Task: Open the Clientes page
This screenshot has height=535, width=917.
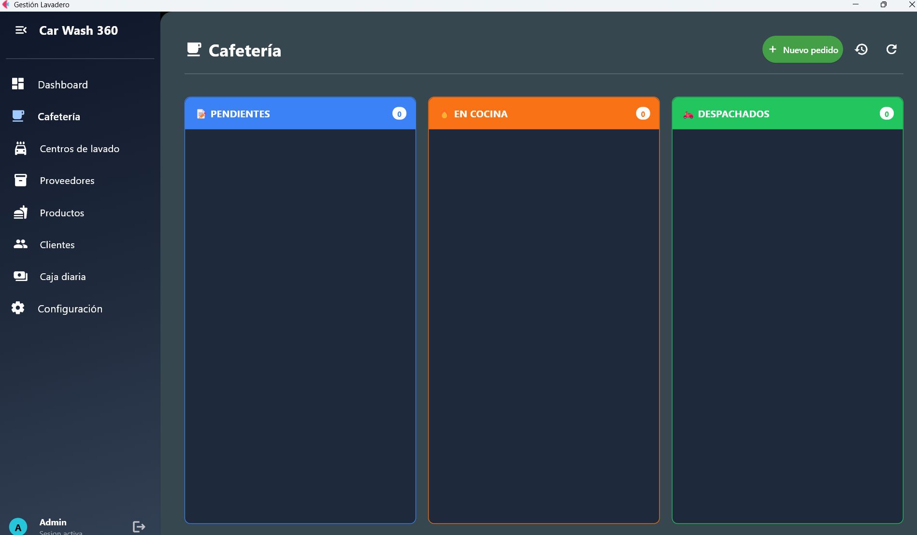Action: (57, 245)
